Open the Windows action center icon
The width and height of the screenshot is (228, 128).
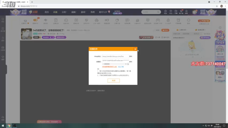click(x=224, y=126)
